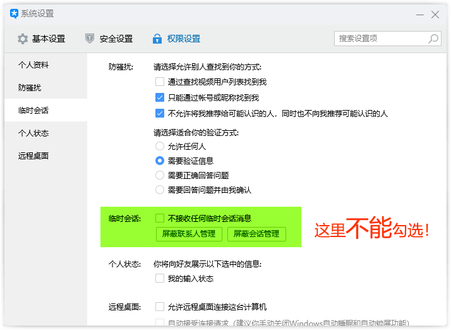The width and height of the screenshot is (451, 330).
Task: Toggle 不接收任何临时会话消息 checkbox
Action: coord(160,218)
